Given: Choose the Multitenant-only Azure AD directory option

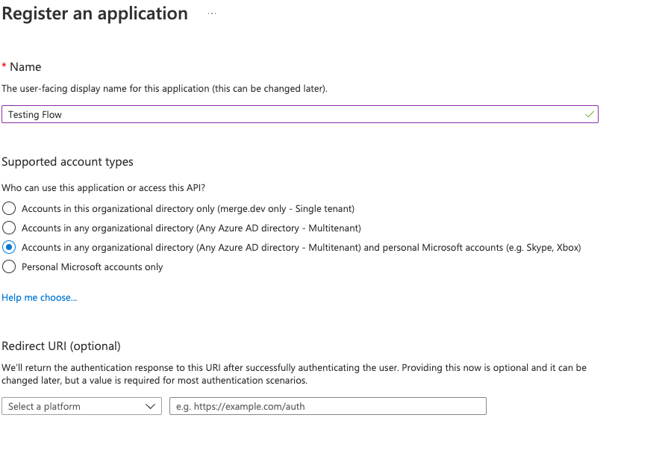Looking at the screenshot, I should [x=9, y=228].
